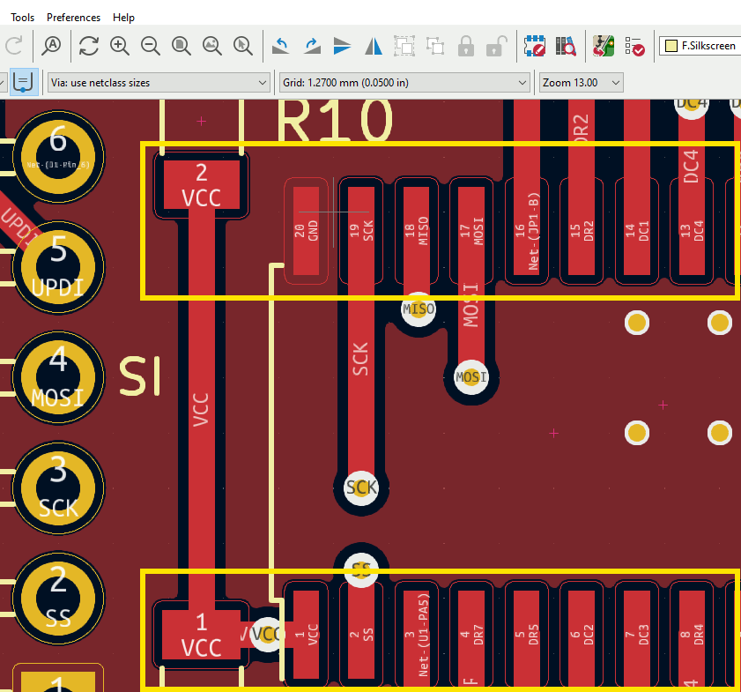The image size is (741, 692).
Task: Open the footprint library browser
Action: click(565, 45)
